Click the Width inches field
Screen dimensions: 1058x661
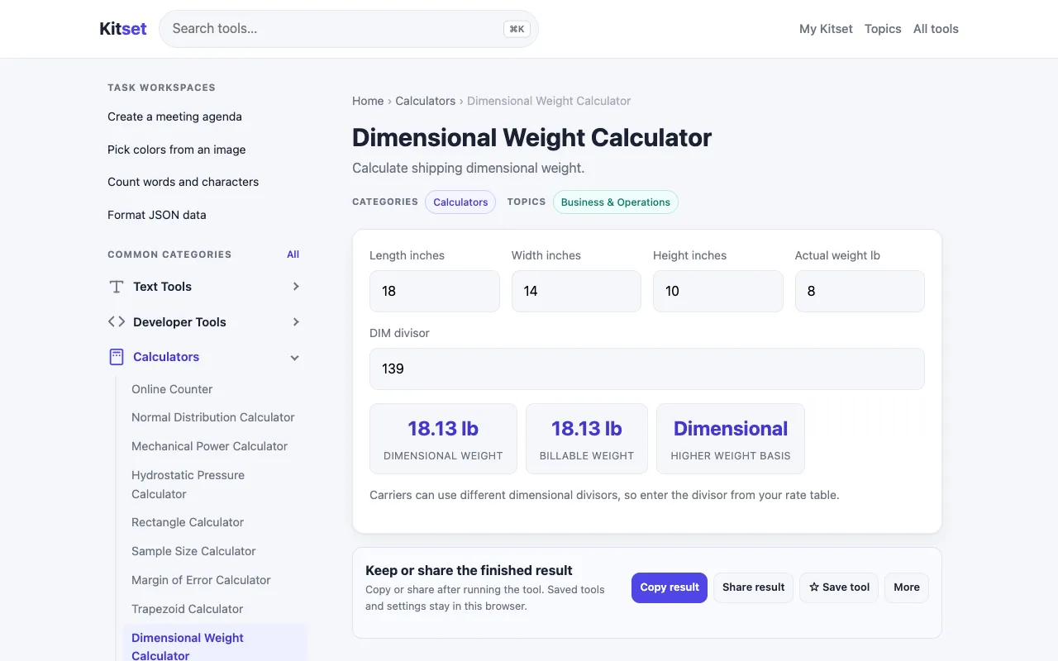pos(576,291)
